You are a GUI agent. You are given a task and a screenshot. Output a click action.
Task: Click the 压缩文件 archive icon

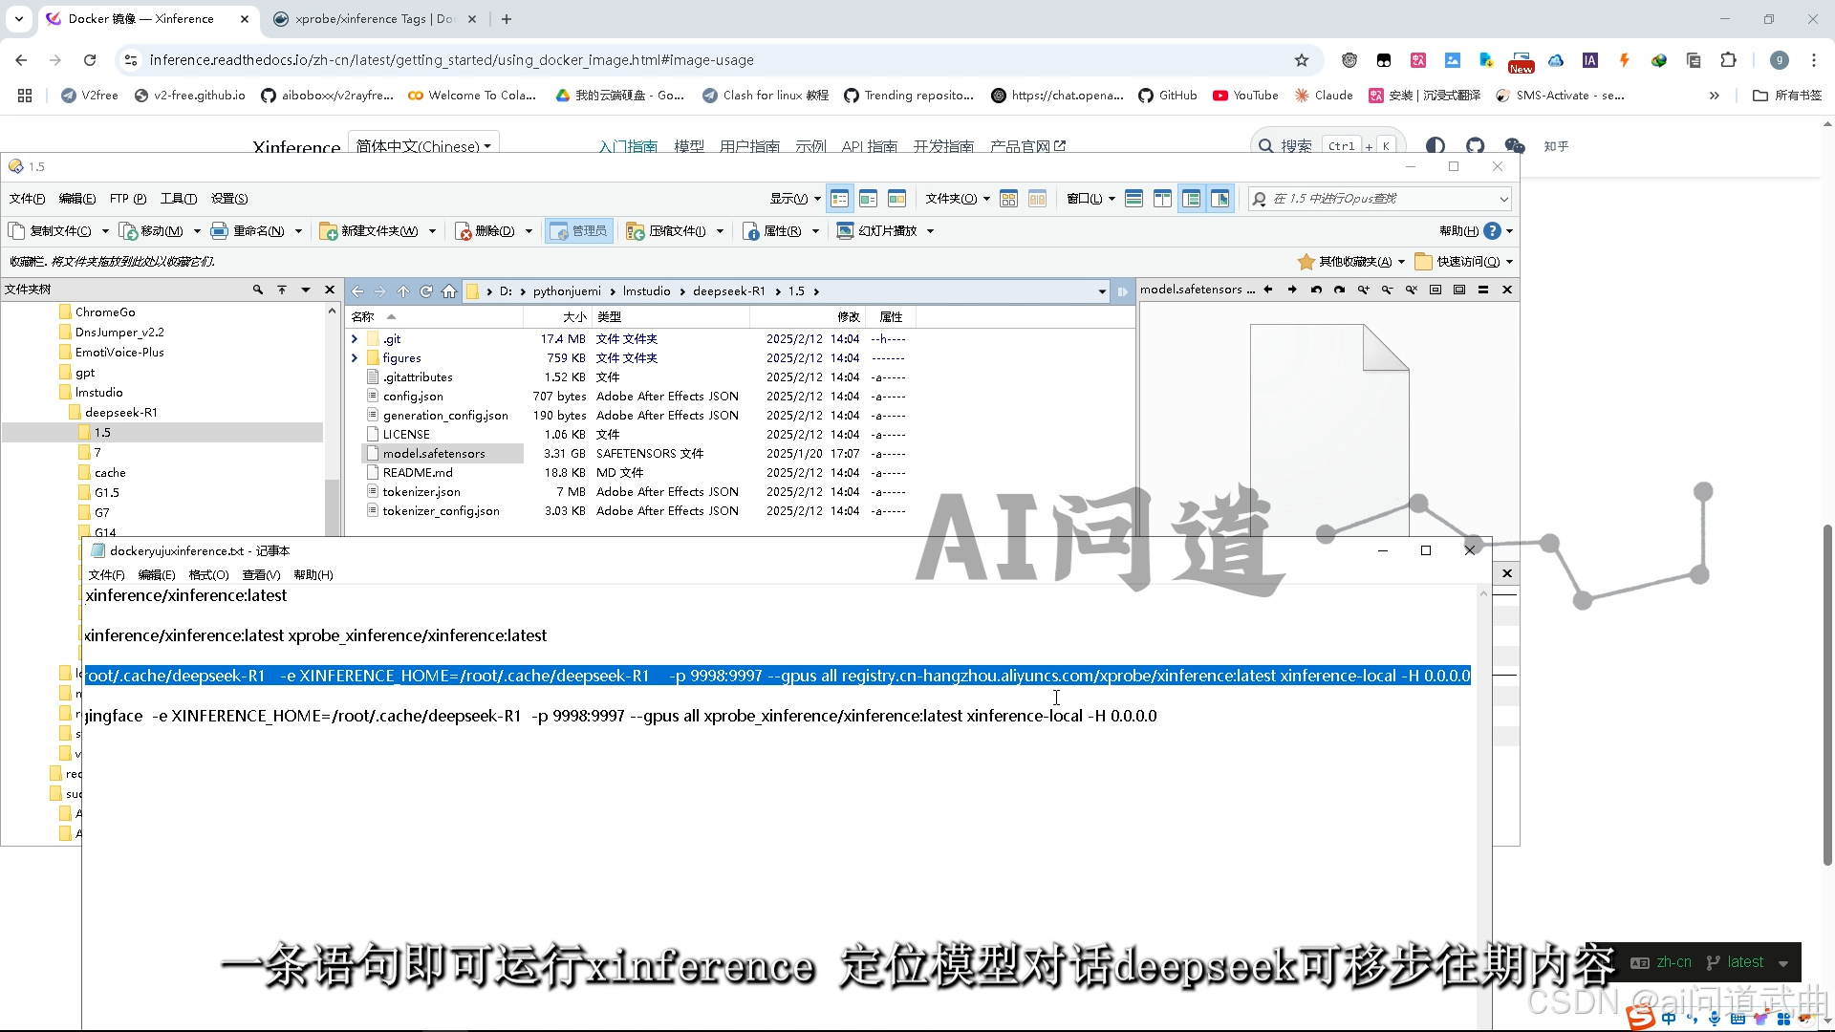pyautogui.click(x=635, y=231)
